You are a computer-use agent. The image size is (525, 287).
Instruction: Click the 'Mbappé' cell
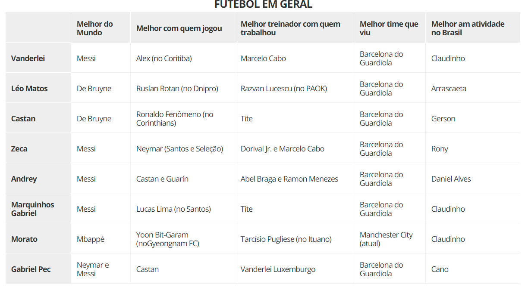click(x=91, y=239)
